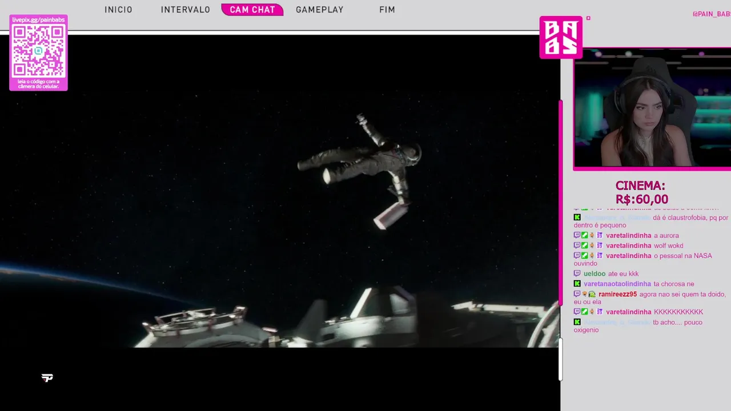Click the message 'o pessoal na NASA ouvindo'
Screen dimensions: 731x411
643,260
